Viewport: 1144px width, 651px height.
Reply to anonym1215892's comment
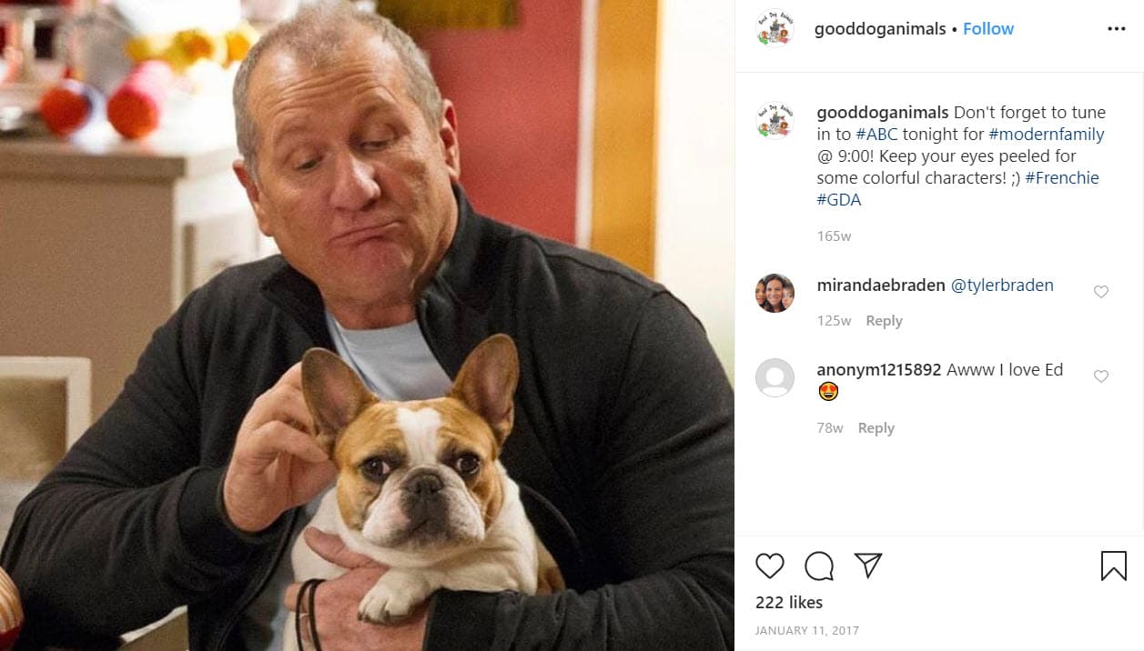[876, 428]
